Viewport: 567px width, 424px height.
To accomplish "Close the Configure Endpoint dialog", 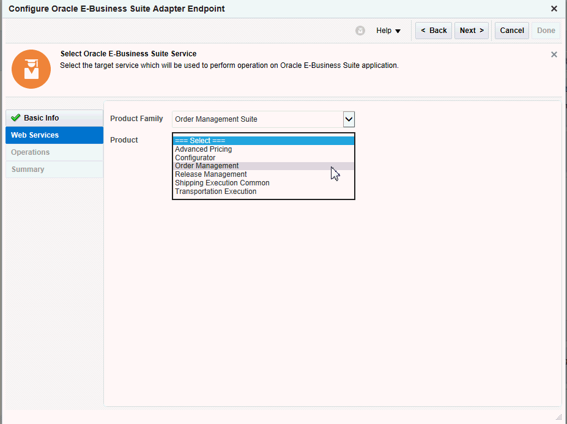I will [554, 9].
